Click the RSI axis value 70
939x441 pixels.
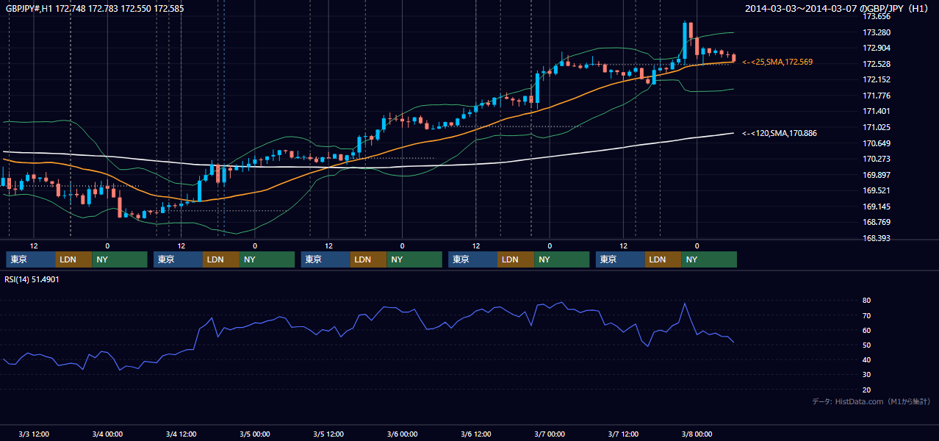(x=866, y=315)
